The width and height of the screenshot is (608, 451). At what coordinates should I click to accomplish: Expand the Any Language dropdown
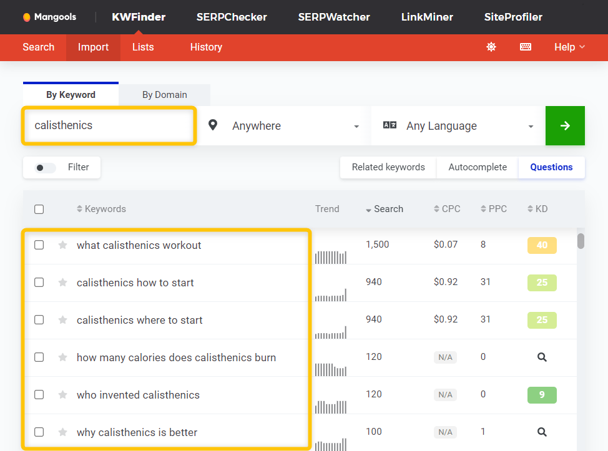(459, 126)
